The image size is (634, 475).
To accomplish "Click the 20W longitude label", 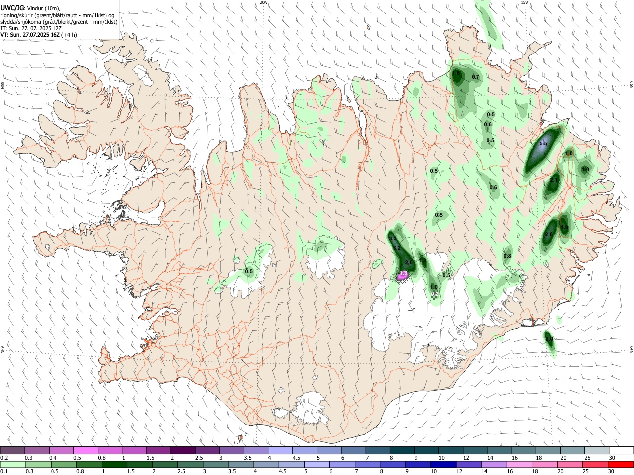I will [264, 2].
